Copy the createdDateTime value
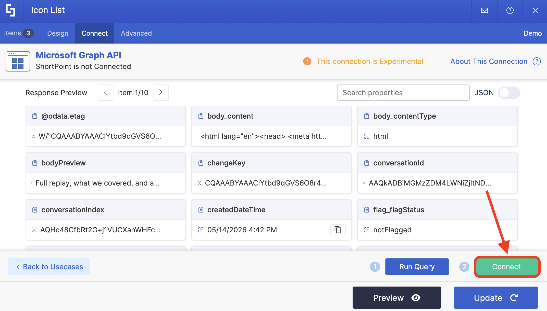Image resolution: width=547 pixels, height=311 pixels. tap(338, 230)
